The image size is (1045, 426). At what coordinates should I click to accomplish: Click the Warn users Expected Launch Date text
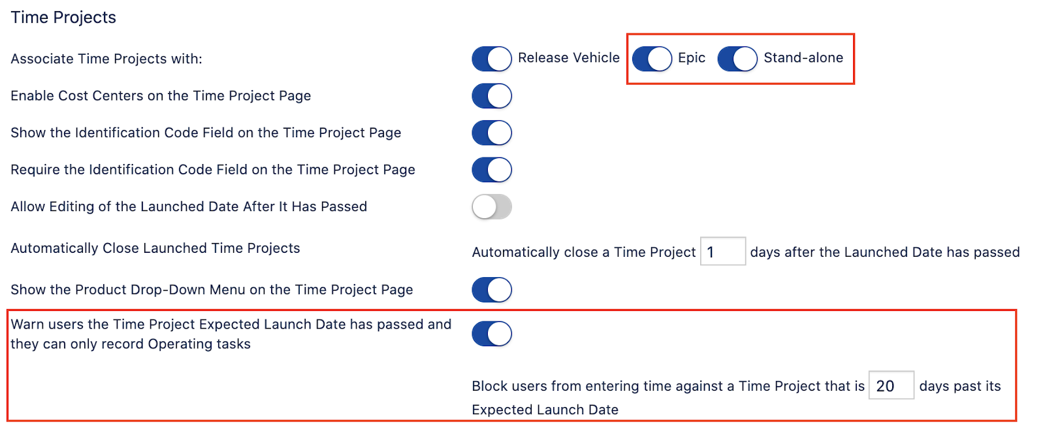point(231,334)
